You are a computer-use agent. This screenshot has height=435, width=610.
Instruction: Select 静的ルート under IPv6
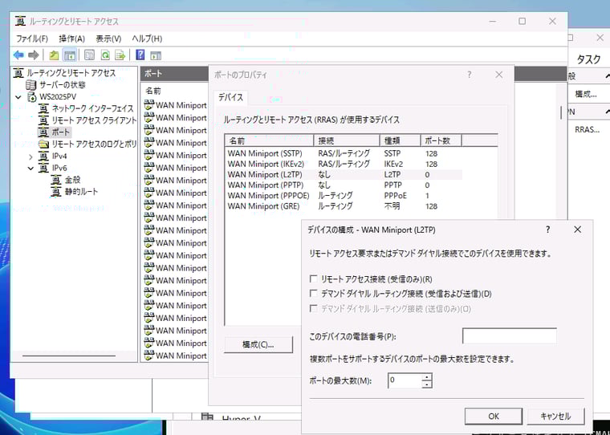pyautogui.click(x=82, y=192)
